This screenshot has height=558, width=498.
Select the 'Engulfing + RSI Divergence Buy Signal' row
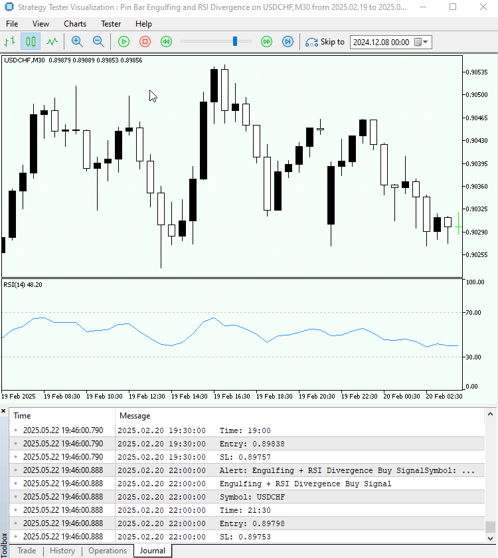pyautogui.click(x=247, y=484)
